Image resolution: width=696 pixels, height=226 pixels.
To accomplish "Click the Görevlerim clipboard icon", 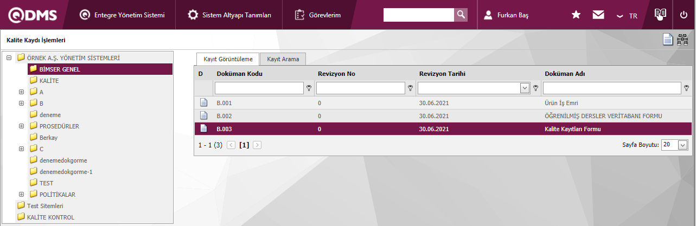I will 299,15.
